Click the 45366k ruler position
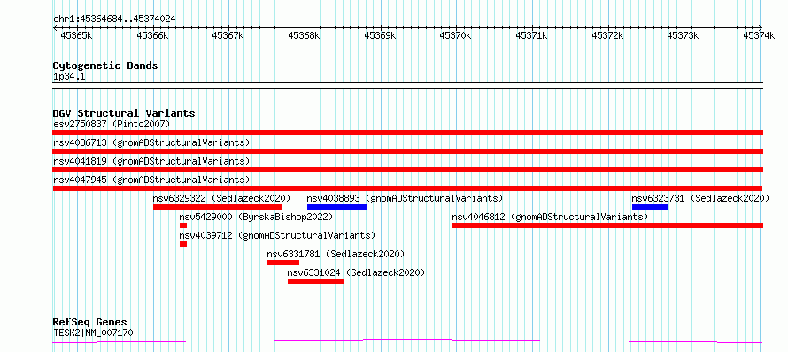This screenshot has width=788, height=352. (152, 35)
